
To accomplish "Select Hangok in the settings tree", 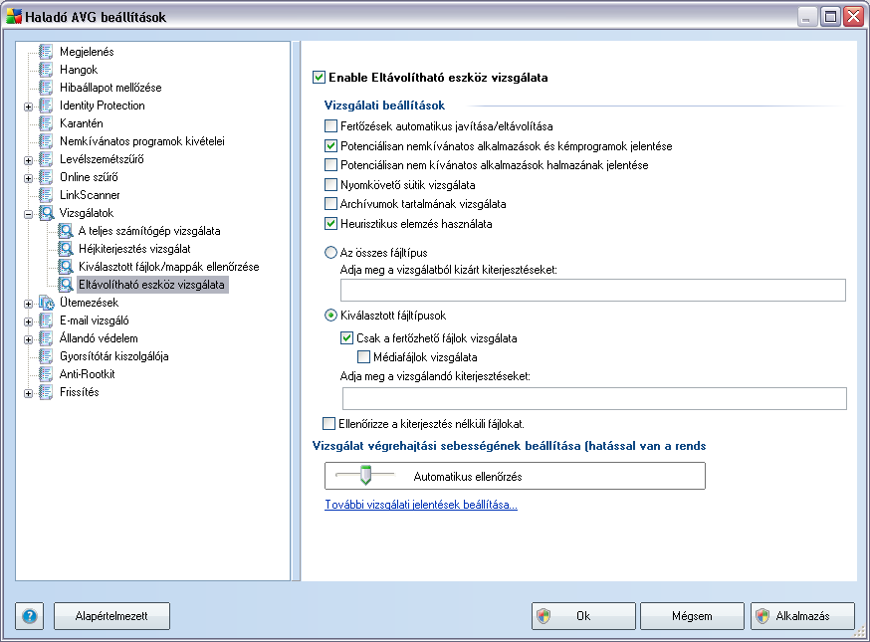I will pyautogui.click(x=79, y=70).
